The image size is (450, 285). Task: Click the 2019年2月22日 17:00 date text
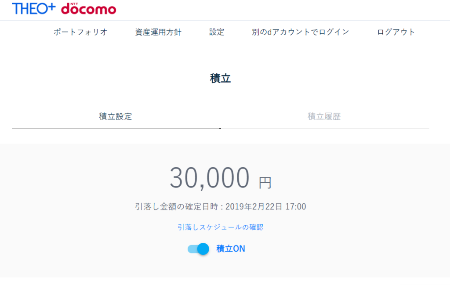pos(266,206)
